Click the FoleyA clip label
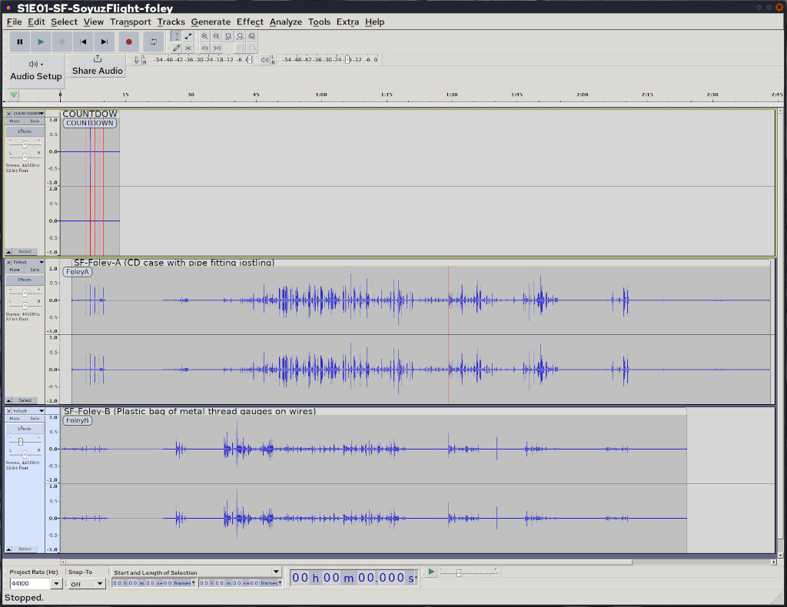787x607 pixels. tap(78, 272)
